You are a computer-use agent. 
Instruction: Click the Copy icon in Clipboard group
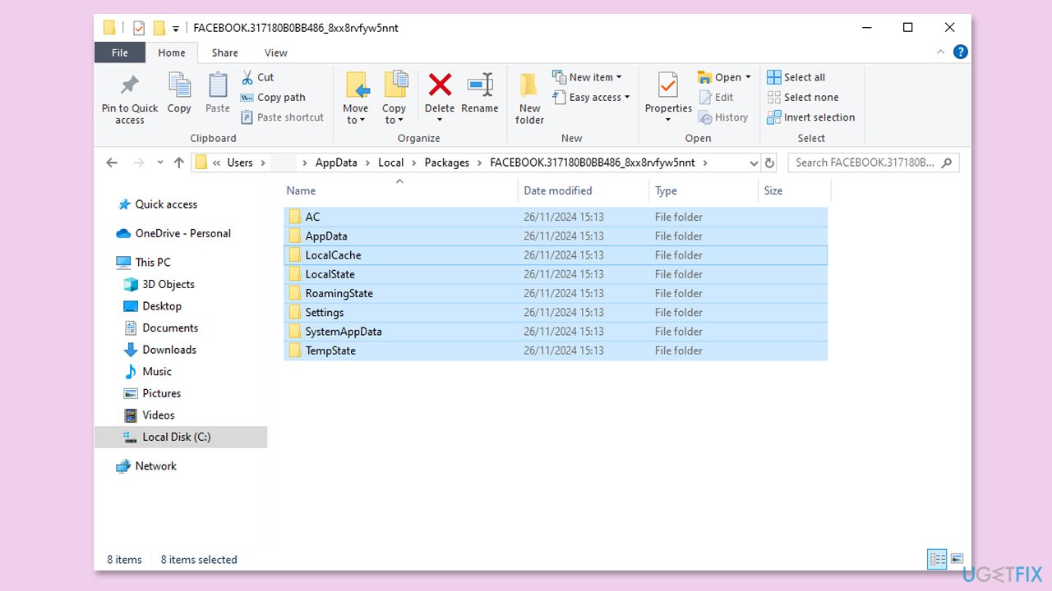coord(179,85)
